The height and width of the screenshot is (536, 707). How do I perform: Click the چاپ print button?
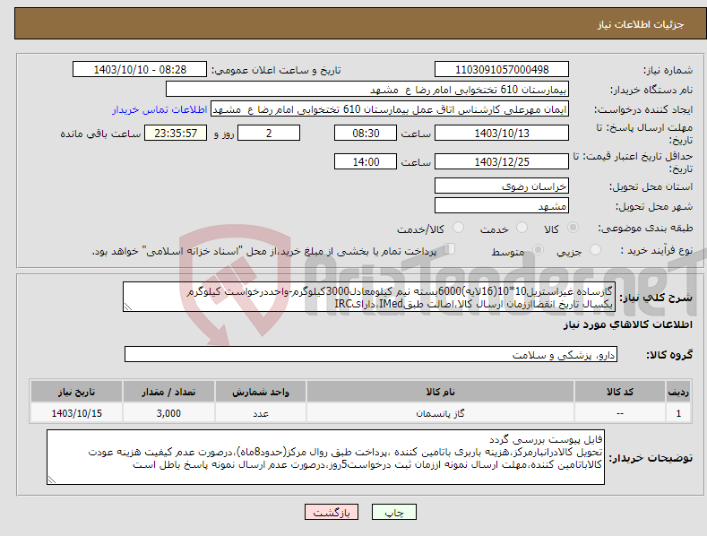coord(394,513)
